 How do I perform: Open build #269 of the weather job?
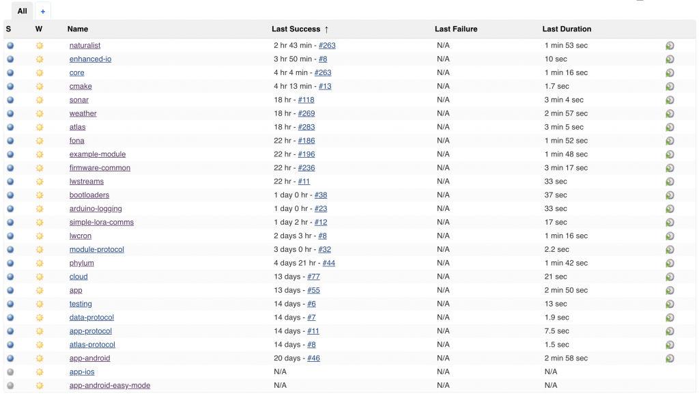306,114
